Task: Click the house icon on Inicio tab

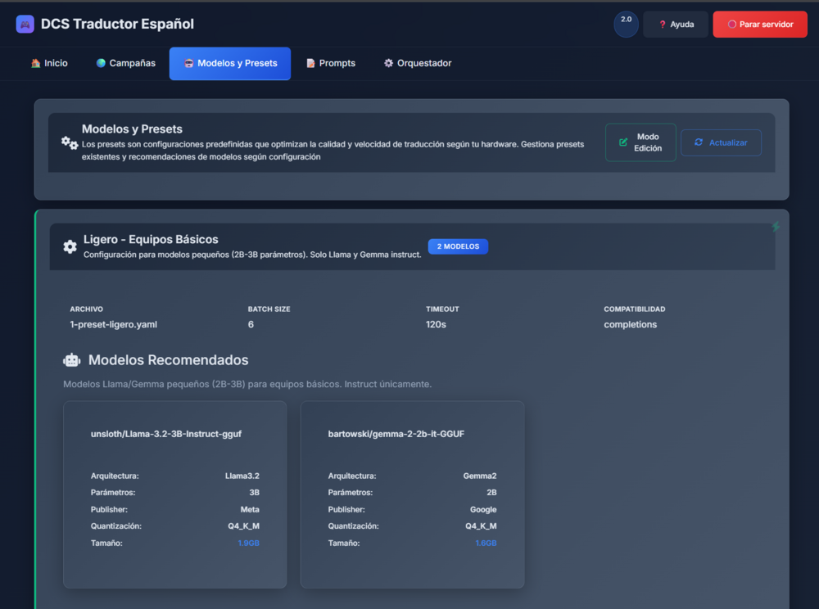Action: (x=35, y=63)
